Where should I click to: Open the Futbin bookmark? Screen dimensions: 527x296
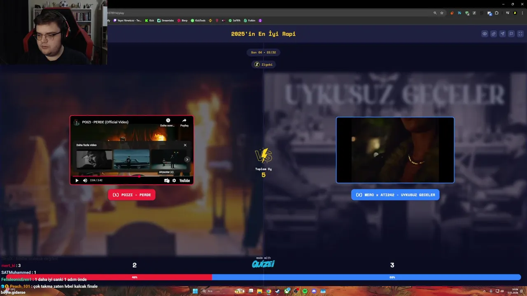[250, 21]
